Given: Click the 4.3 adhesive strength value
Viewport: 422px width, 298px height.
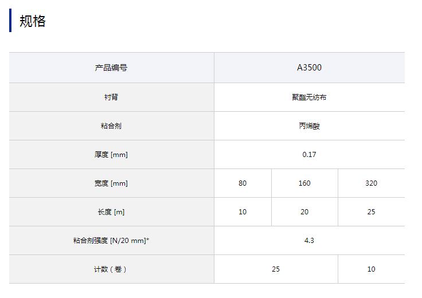Looking at the screenshot, I should point(309,241).
